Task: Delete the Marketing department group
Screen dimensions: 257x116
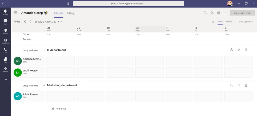Action: [246, 85]
